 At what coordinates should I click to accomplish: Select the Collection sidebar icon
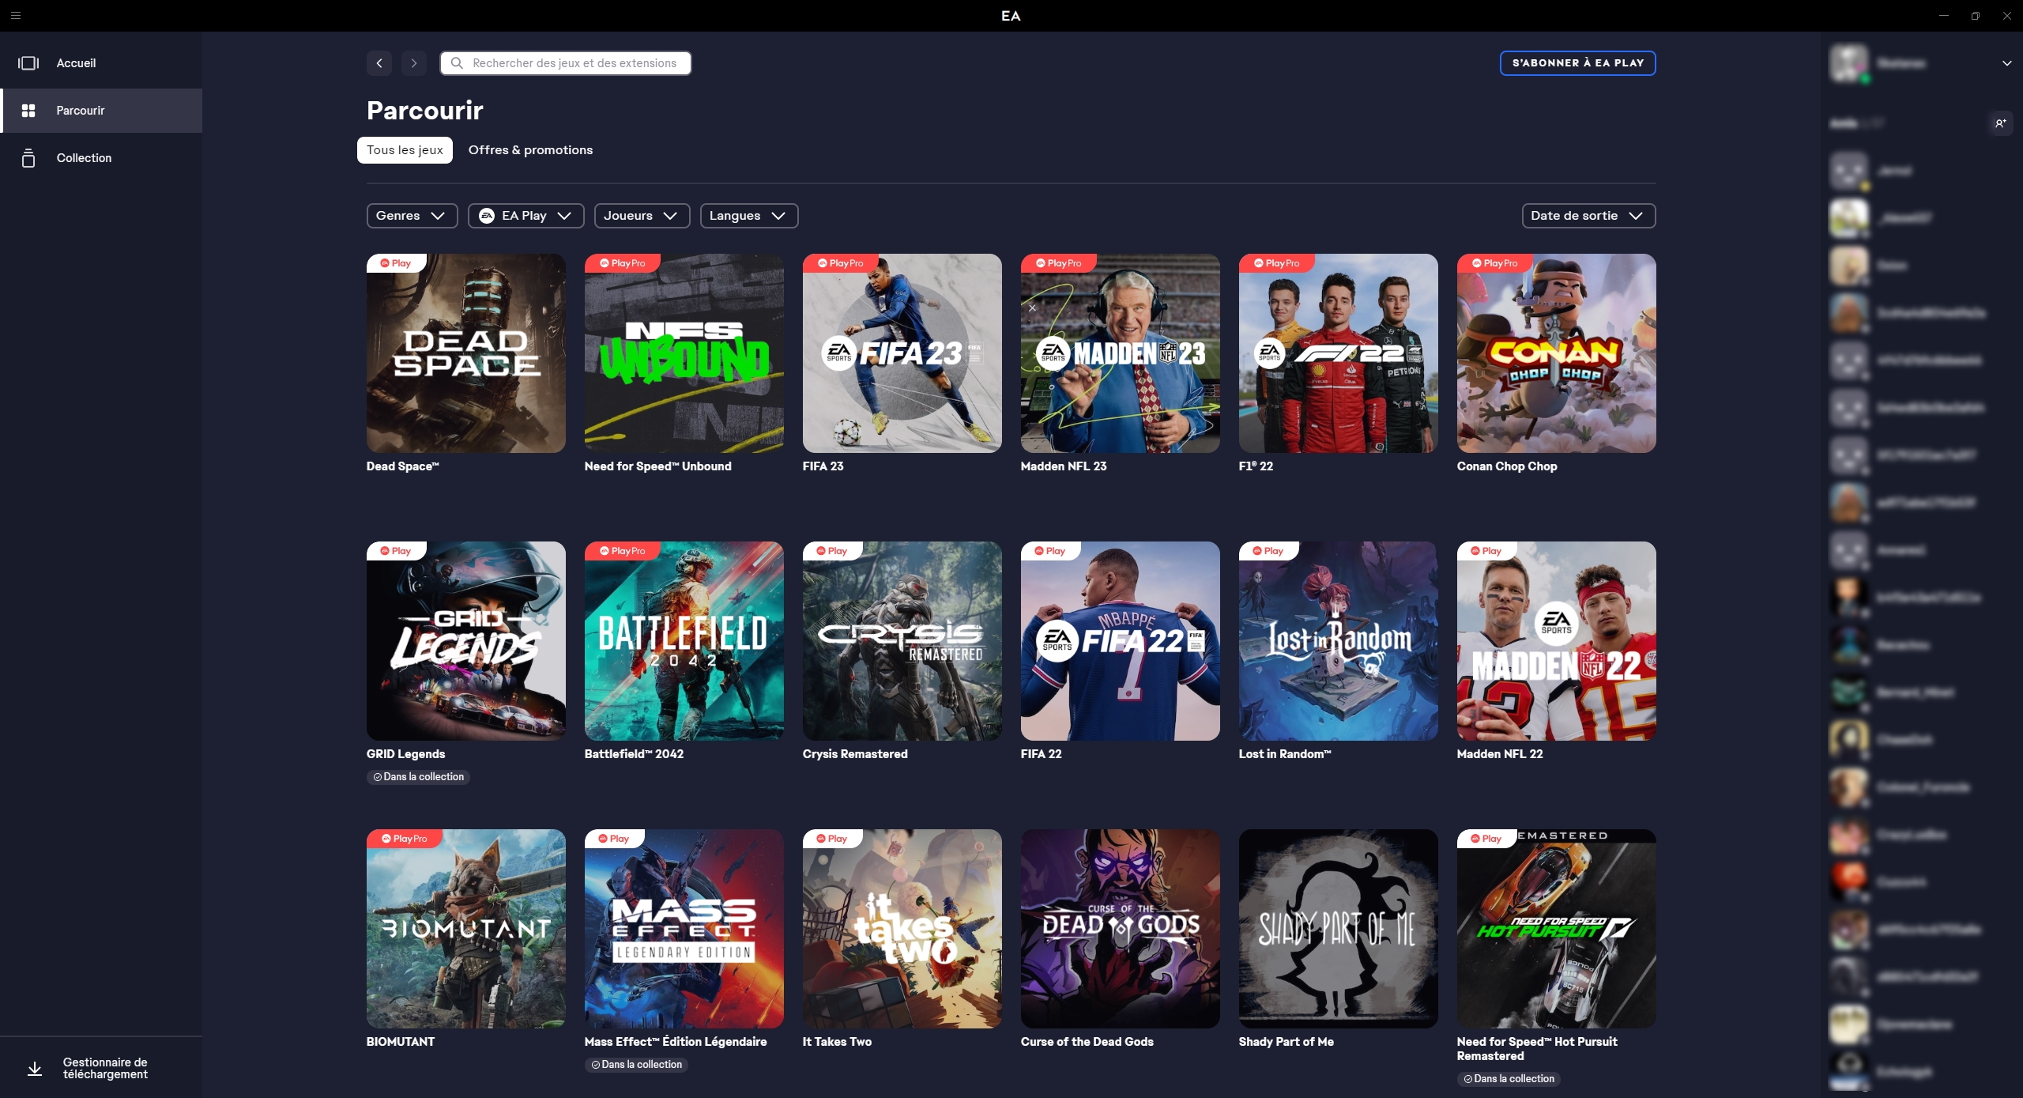28,158
